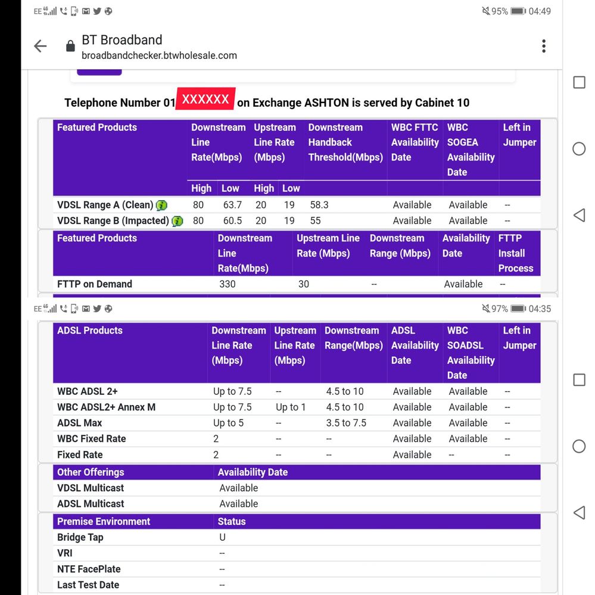This screenshot has height=595, width=595.
Task: Tap the ADSL Products table header
Action: click(90, 331)
